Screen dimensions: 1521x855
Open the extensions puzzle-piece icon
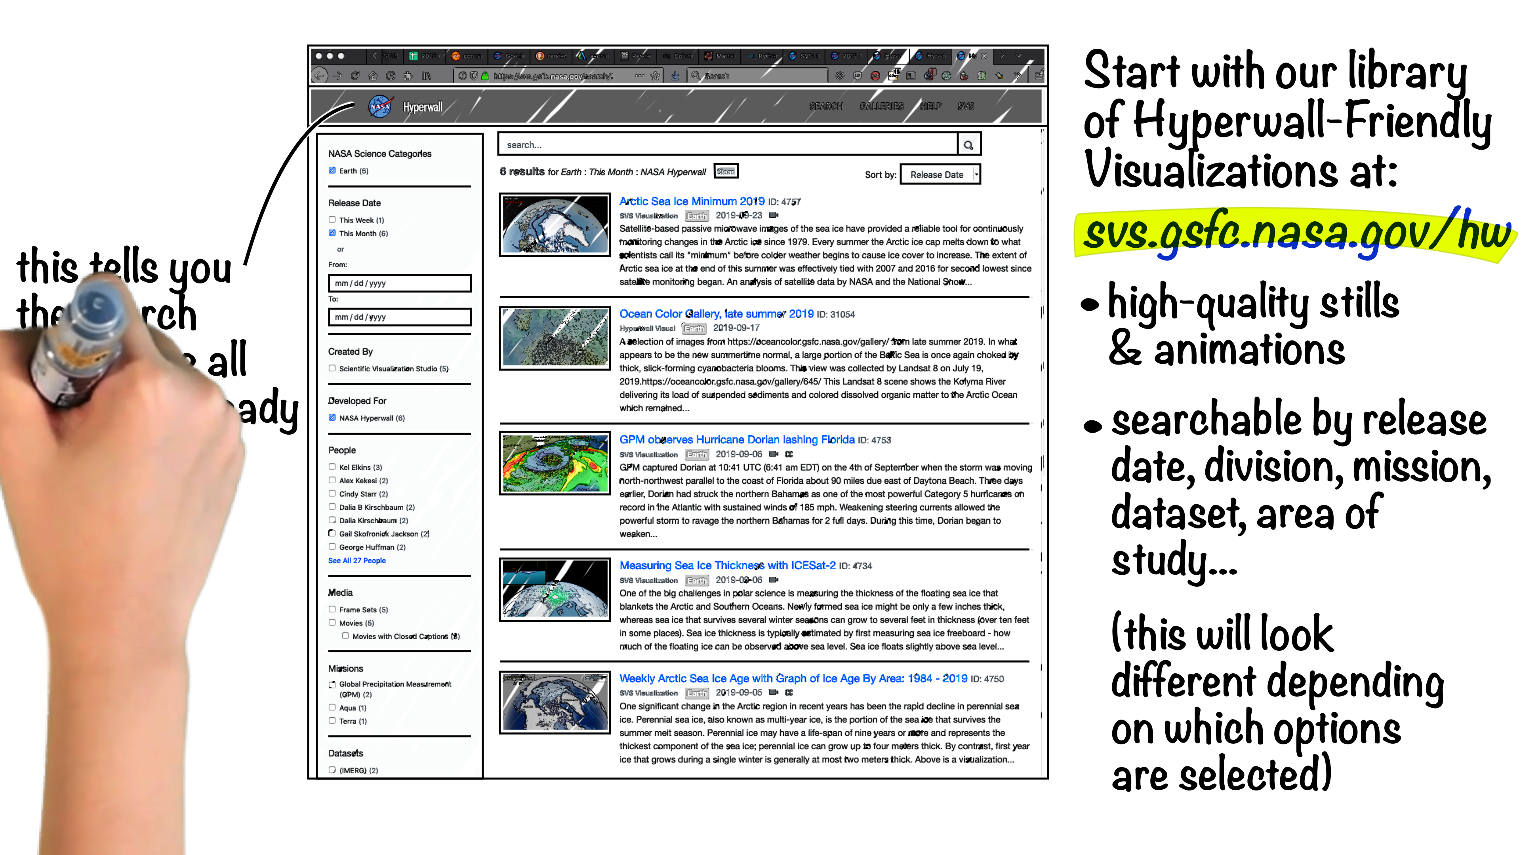pyautogui.click(x=408, y=76)
